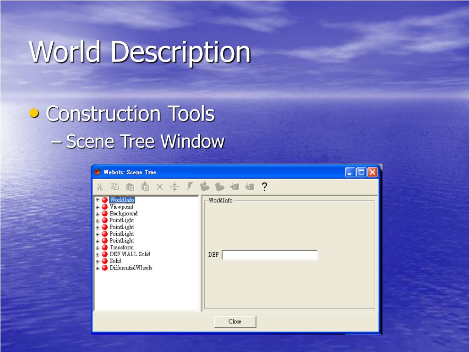Expand the first PointLight node

[x=98, y=220]
